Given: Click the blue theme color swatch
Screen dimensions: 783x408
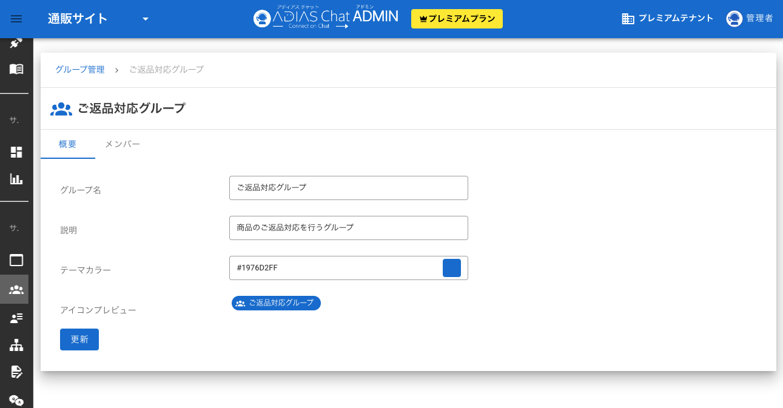Looking at the screenshot, I should (x=451, y=267).
